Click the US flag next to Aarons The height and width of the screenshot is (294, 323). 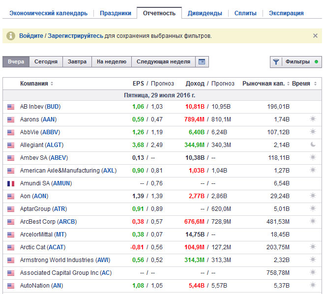(x=11, y=119)
